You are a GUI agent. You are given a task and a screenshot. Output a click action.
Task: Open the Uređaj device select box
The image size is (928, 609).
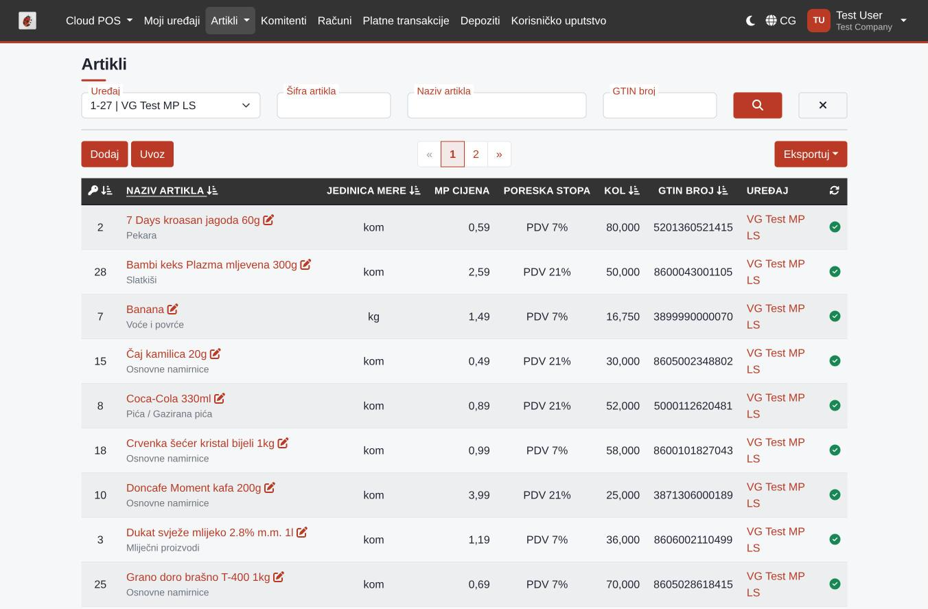coord(171,106)
